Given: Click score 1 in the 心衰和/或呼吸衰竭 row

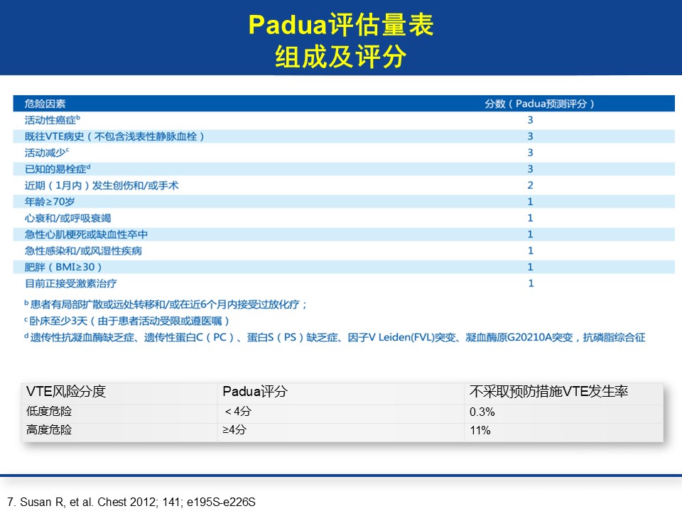Looking at the screenshot, I should [x=530, y=218].
